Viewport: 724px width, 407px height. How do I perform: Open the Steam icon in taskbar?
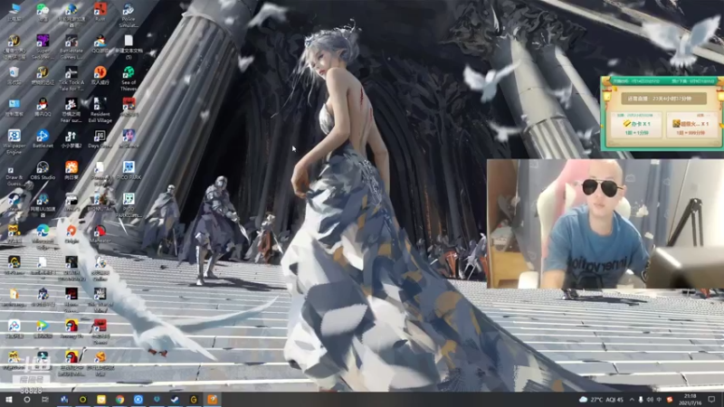tap(175, 400)
